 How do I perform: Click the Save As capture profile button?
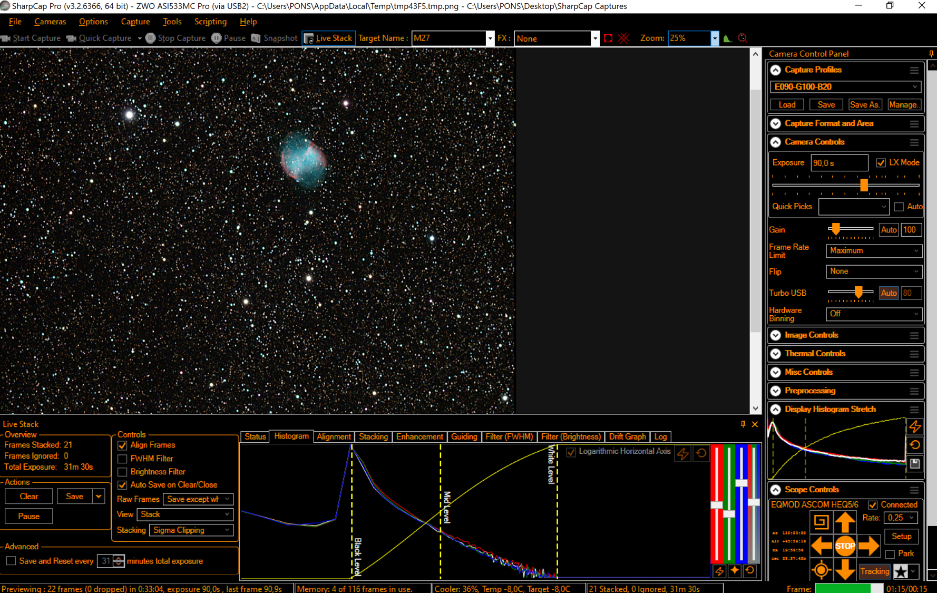(x=865, y=105)
